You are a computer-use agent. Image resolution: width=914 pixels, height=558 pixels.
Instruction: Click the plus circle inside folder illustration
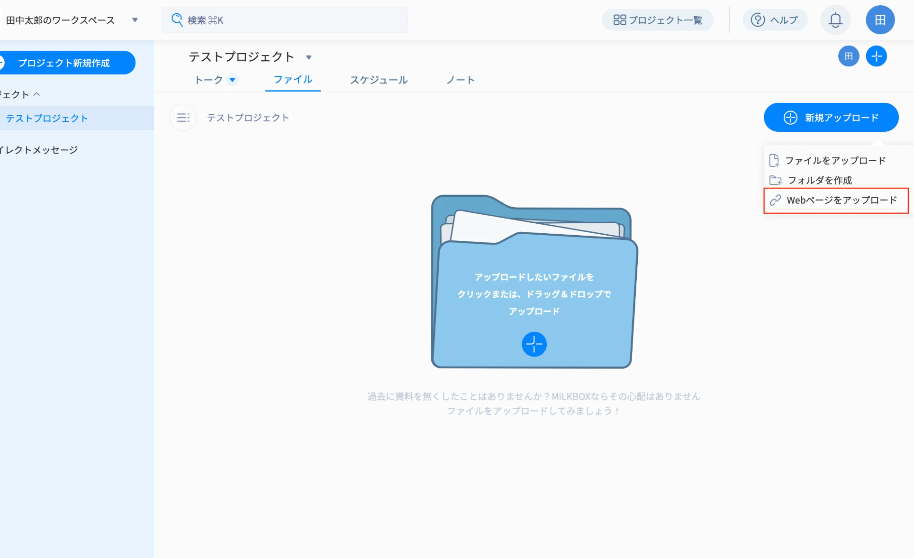click(534, 344)
